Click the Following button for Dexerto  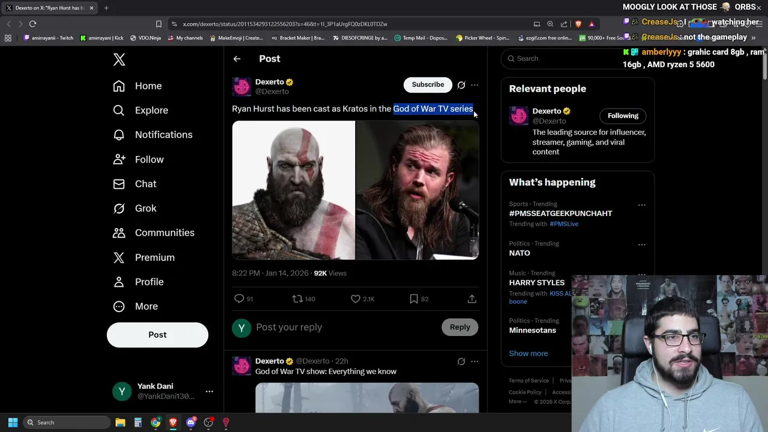[623, 116]
